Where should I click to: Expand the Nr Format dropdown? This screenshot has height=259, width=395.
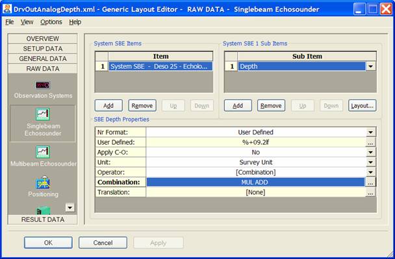point(370,132)
